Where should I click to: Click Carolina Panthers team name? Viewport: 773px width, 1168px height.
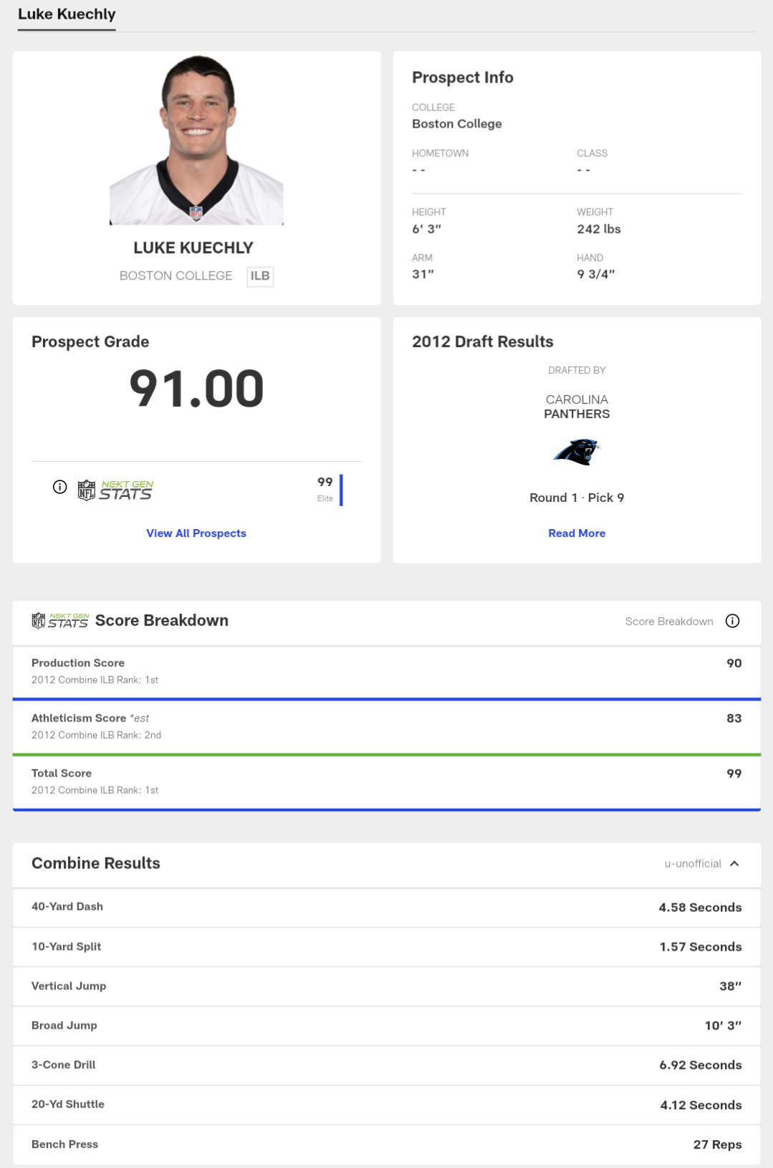point(577,407)
